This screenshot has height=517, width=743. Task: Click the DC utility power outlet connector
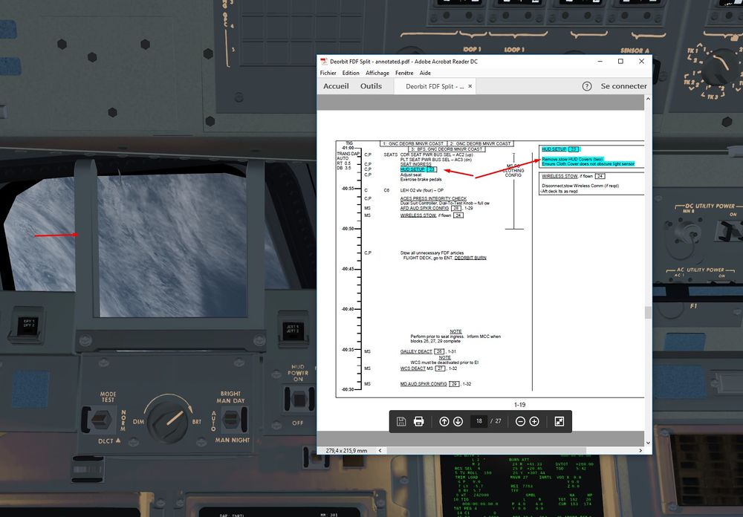tap(686, 232)
